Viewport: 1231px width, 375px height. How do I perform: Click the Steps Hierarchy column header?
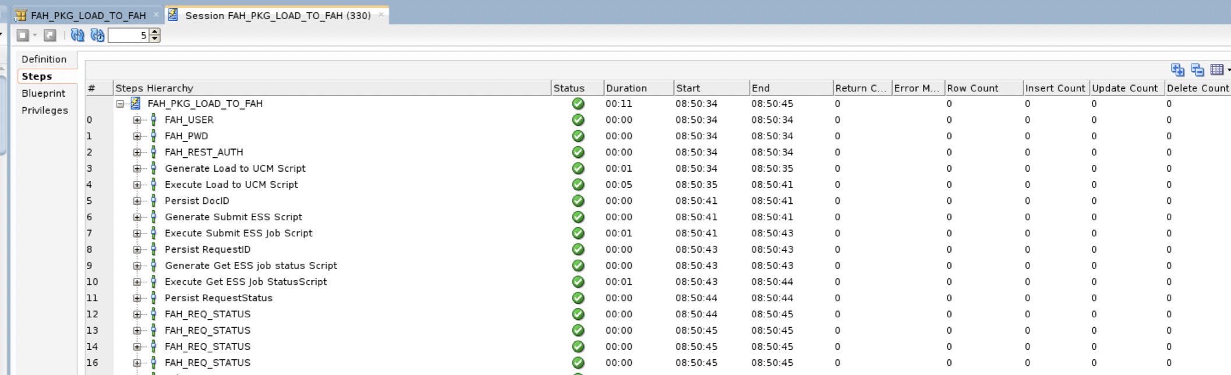332,88
